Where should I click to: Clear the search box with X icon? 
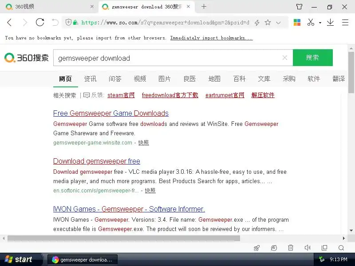point(285,58)
